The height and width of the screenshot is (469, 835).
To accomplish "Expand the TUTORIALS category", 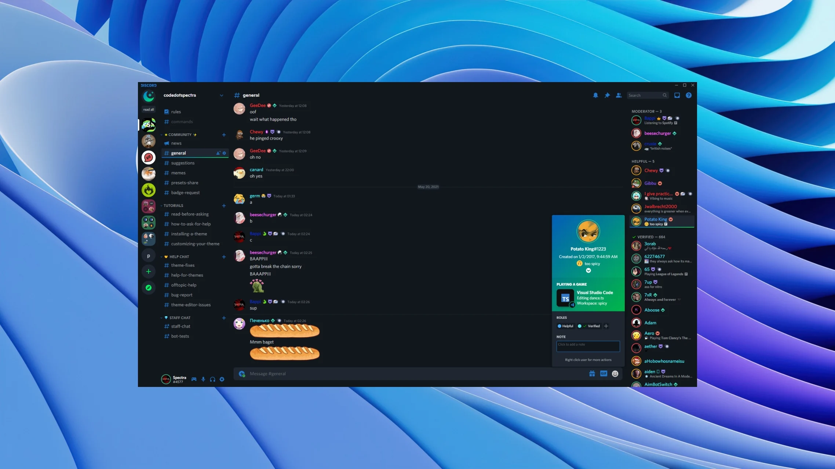I will (x=173, y=205).
